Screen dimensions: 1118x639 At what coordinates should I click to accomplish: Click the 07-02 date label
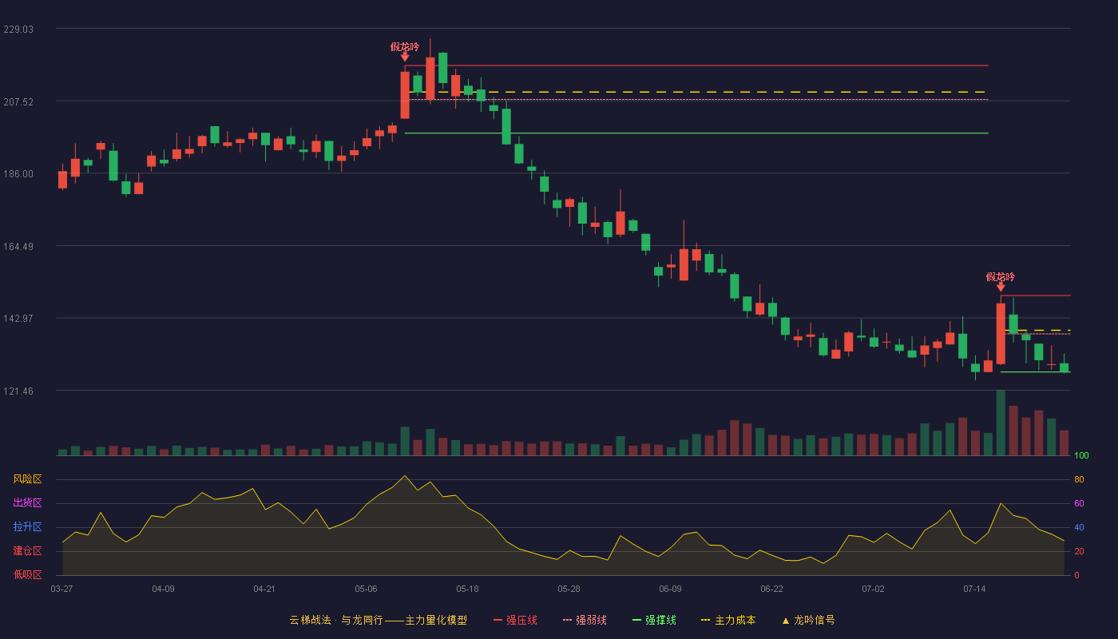[x=873, y=589]
